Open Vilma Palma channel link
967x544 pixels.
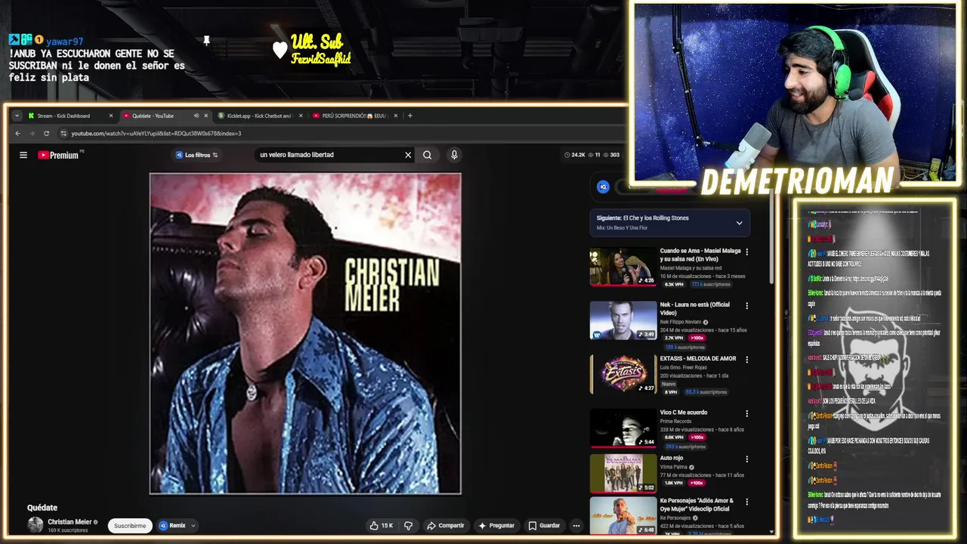[675, 467]
